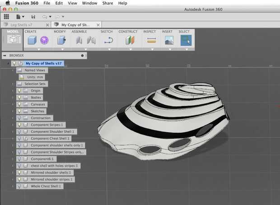Toggle bulb for Whole Chest Shell:1
This screenshot has height=205, width=280.
tap(19, 186)
